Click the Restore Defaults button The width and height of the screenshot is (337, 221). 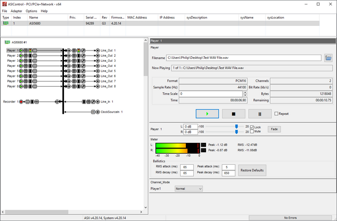tap(252, 170)
